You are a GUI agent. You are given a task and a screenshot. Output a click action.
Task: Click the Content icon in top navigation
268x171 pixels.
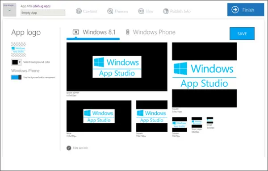point(79,11)
